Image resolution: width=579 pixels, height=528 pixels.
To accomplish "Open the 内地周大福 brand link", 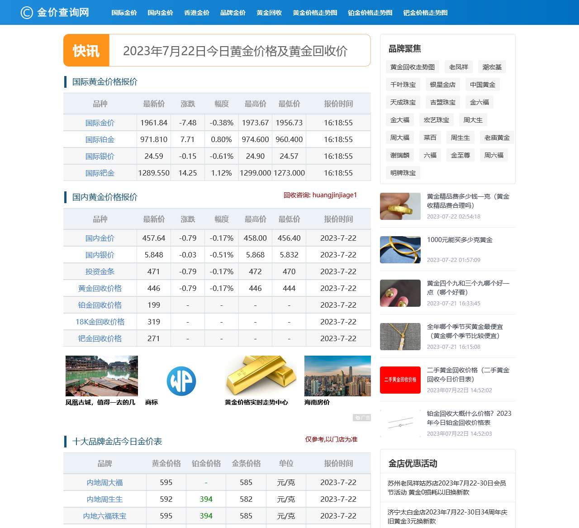I will 105,482.
